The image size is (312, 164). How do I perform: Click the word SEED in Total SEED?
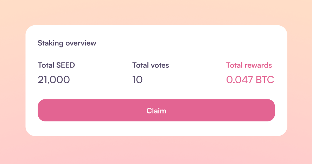click(x=65, y=65)
